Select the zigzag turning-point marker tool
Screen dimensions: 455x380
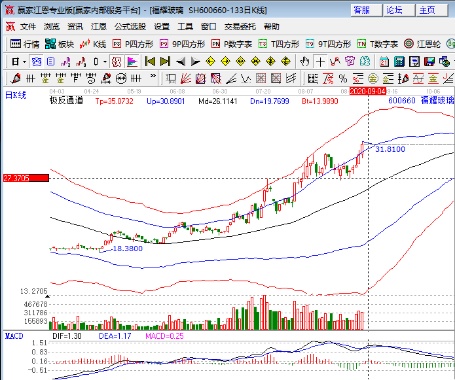[x=335, y=61]
